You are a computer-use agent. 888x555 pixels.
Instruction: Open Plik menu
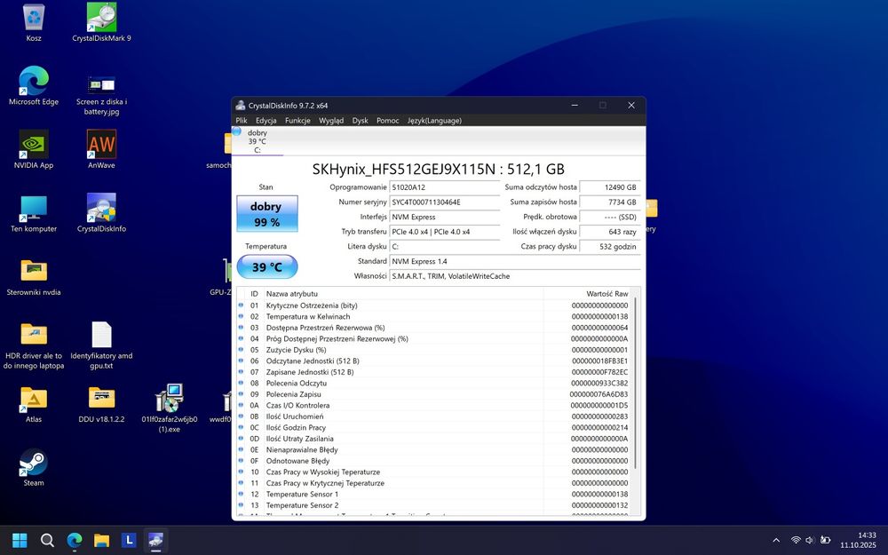[x=242, y=120]
